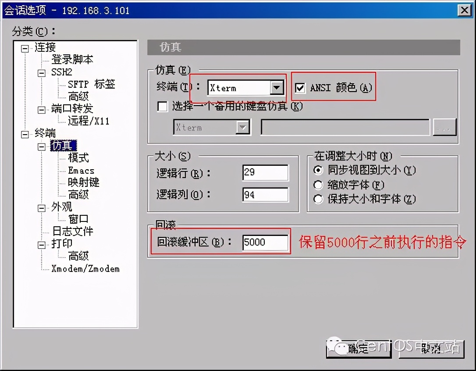Screen dimensions: 476x371
Task: Select the highlighted 仿真 tree item
Action: tap(63, 146)
